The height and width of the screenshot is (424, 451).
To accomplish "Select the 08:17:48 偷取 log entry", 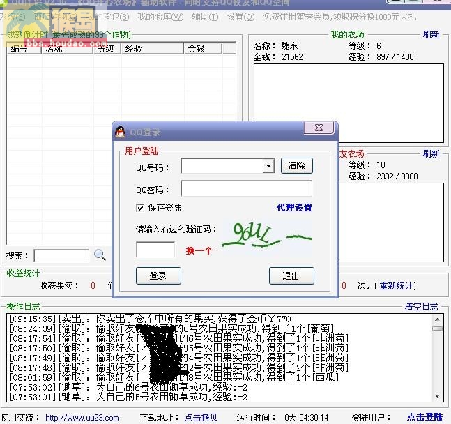I will pos(179,368).
